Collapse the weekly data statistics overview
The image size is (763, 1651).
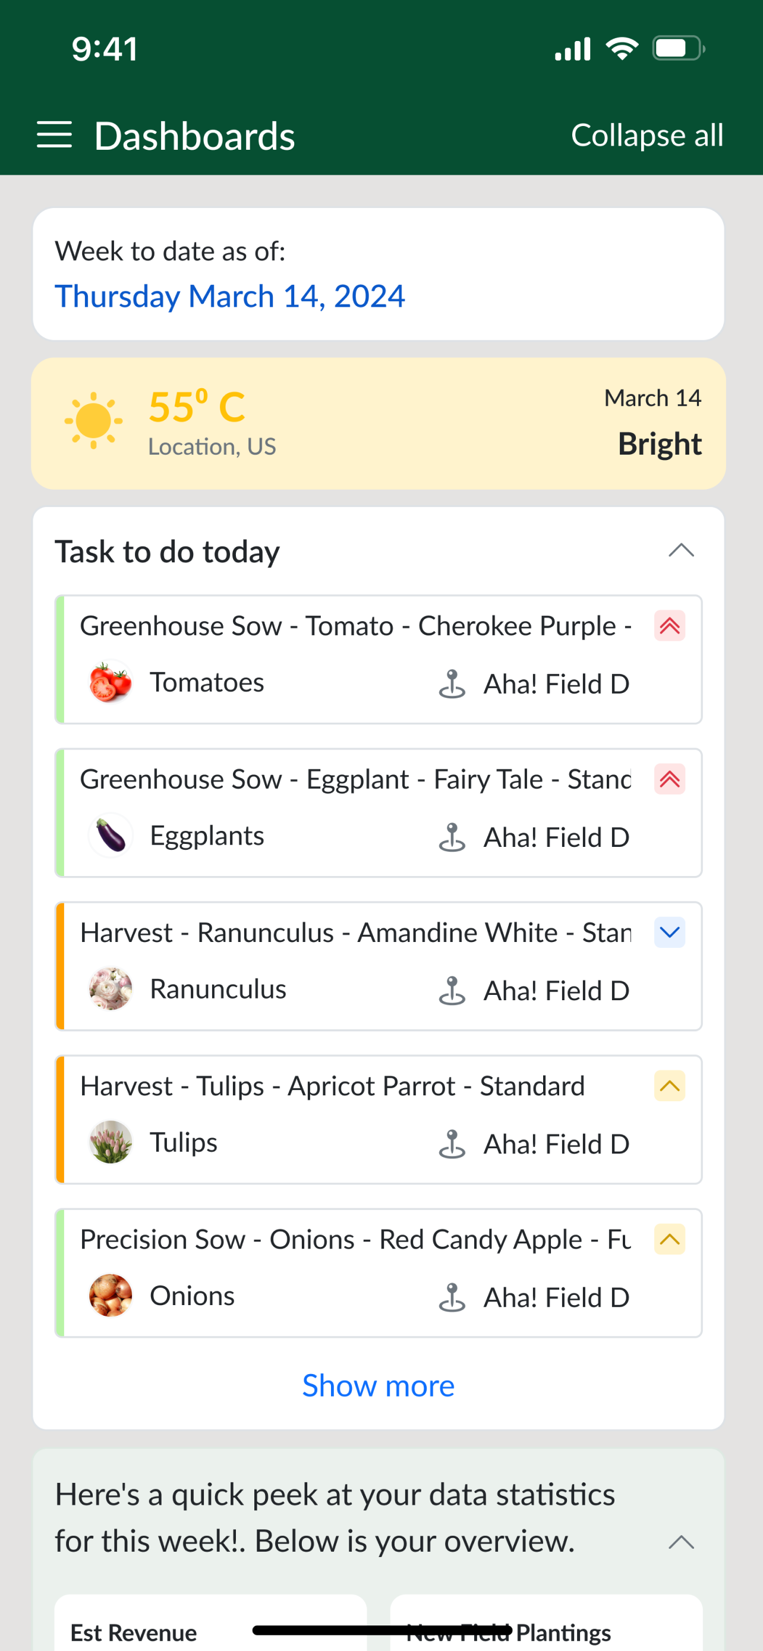tap(681, 1542)
